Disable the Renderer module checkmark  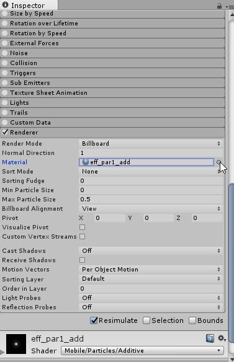click(x=5, y=132)
